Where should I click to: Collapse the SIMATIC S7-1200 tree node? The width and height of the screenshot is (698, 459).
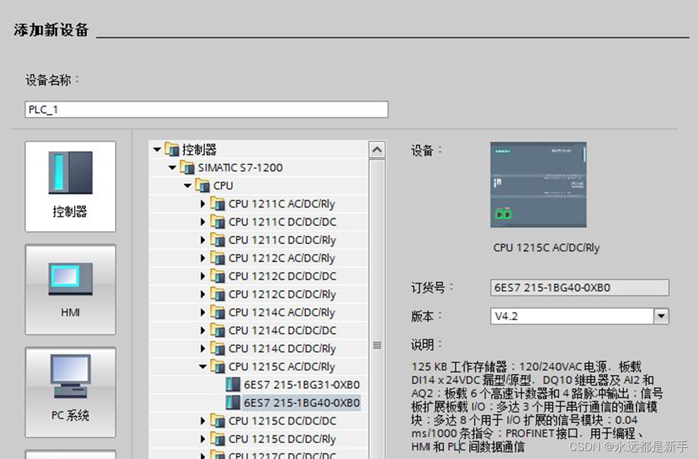[172, 168]
